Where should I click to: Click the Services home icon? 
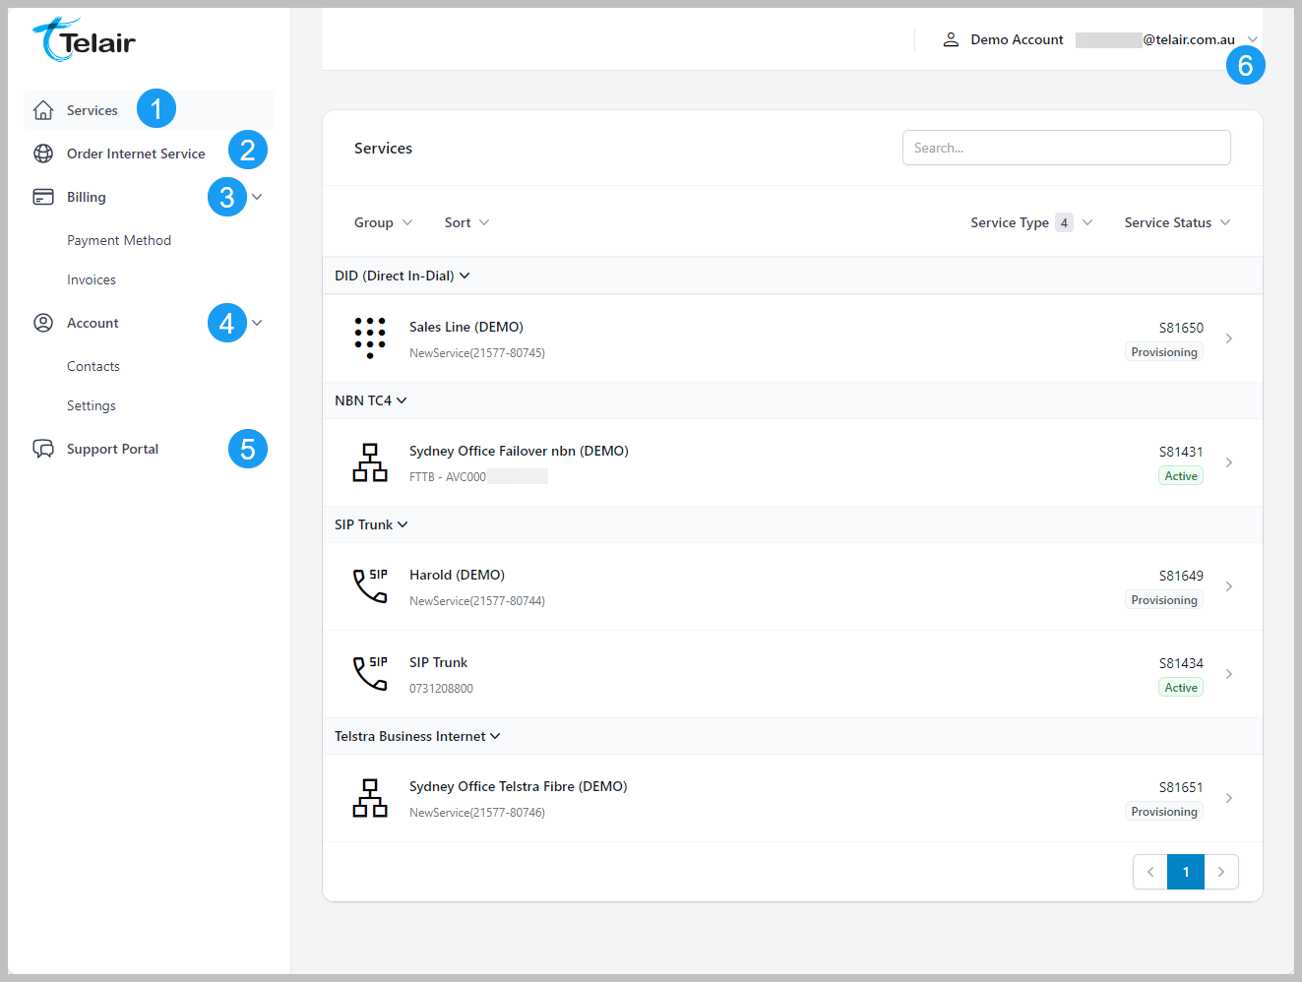[43, 110]
